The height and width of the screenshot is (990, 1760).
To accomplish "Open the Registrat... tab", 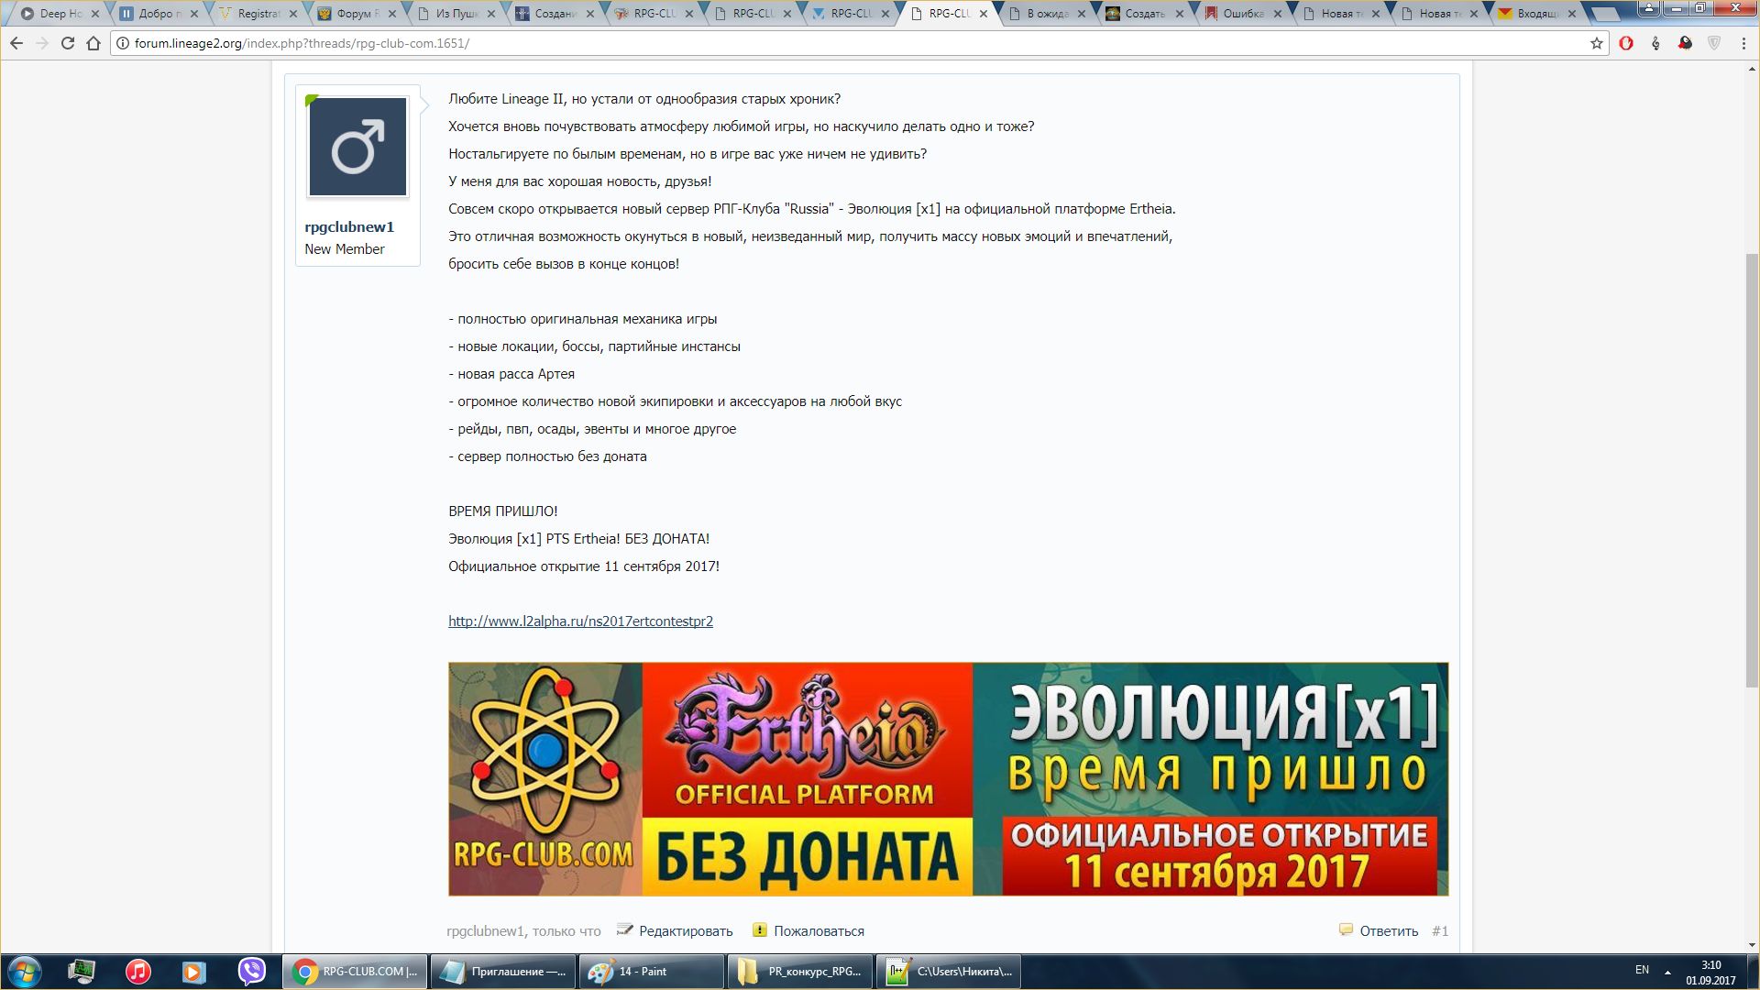I will (x=257, y=14).
